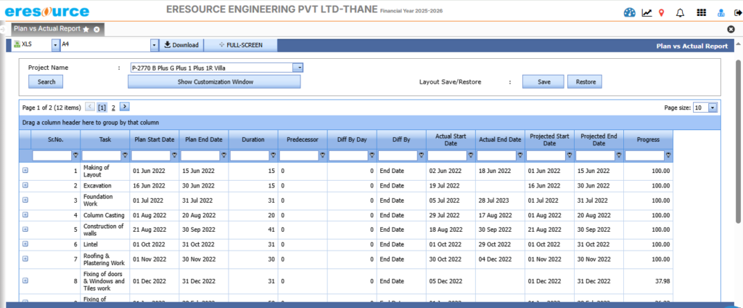Expand the Column Casting row details
Screen dimensions: 743x308
[25, 215]
